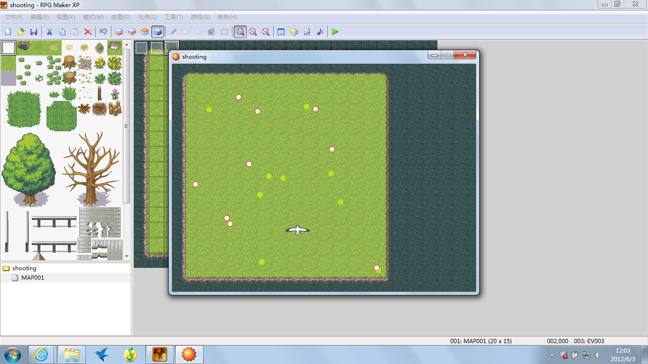
Task: Save the project with floppy disk icon
Action: (x=34, y=32)
